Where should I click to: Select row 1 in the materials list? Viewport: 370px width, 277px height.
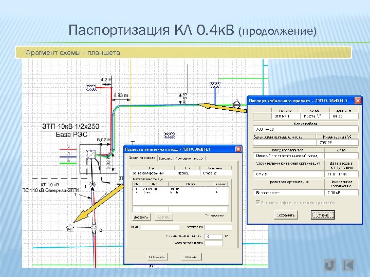tap(180, 189)
